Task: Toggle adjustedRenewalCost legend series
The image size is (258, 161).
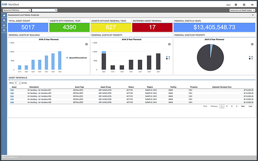Action: [76, 58]
